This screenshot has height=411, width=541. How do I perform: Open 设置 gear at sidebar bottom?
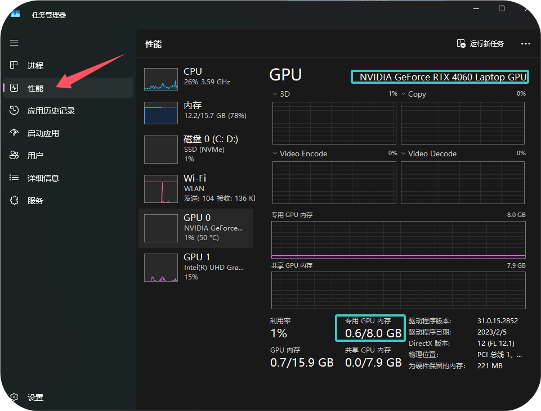click(14, 397)
